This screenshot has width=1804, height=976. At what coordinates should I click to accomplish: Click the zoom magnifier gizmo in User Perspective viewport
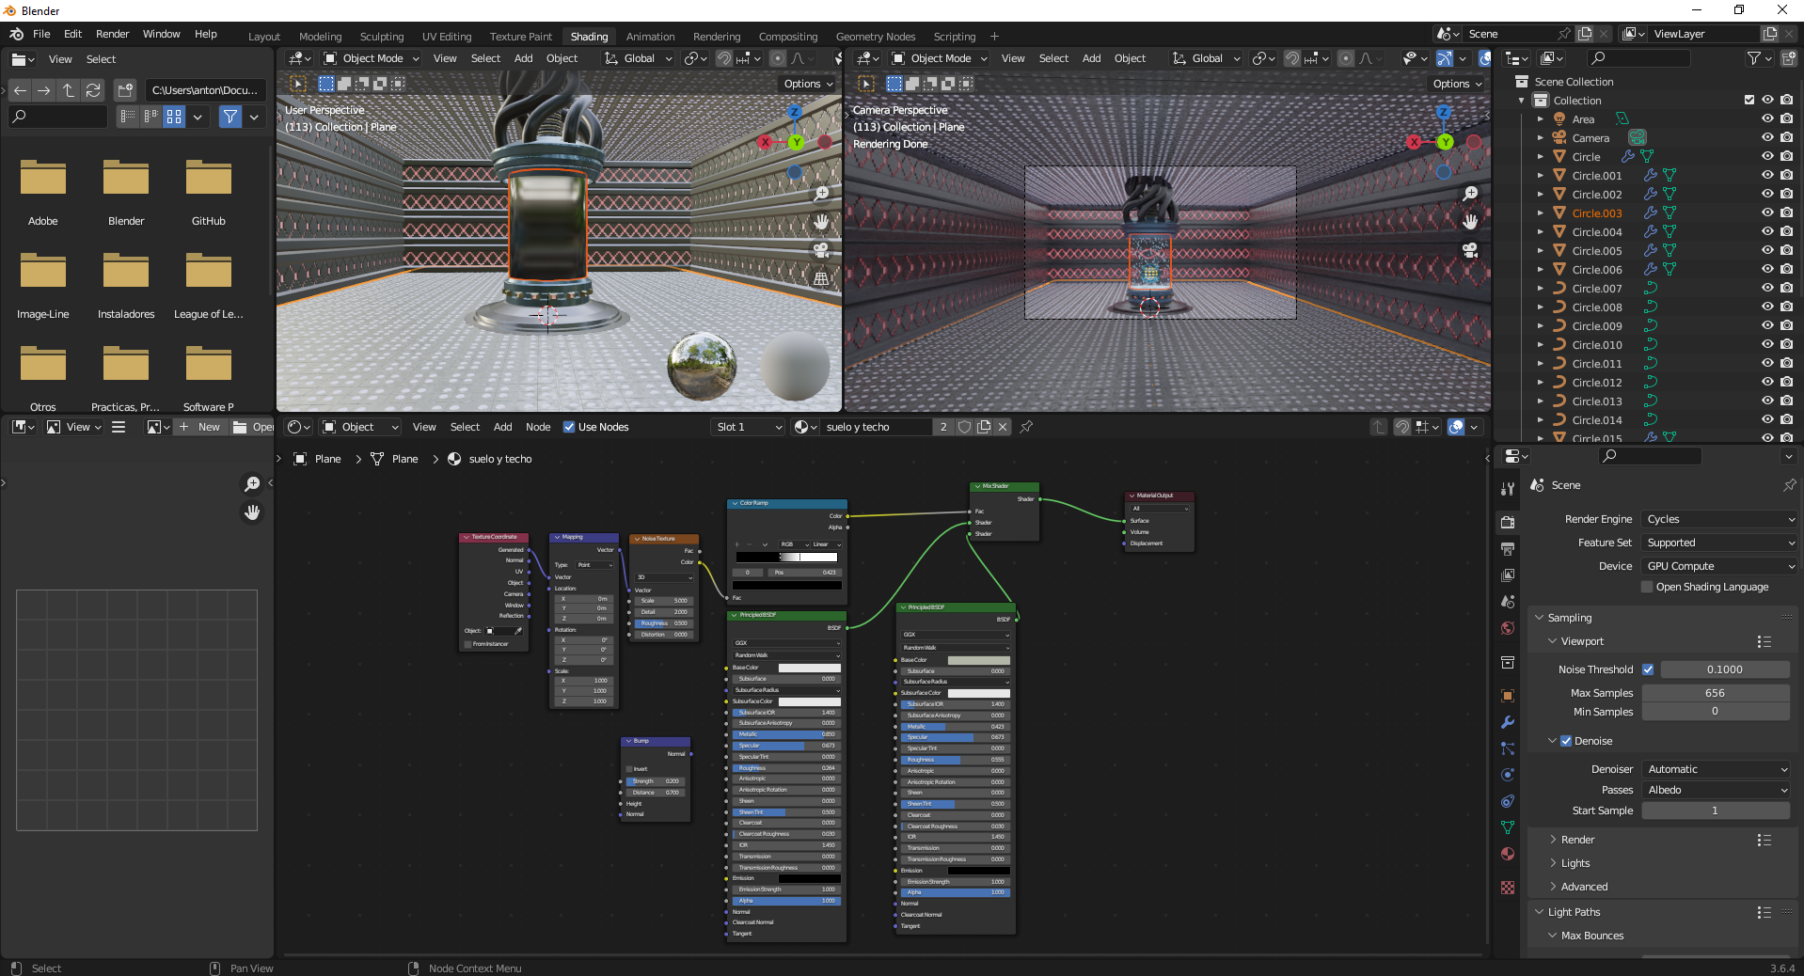pyautogui.click(x=821, y=193)
